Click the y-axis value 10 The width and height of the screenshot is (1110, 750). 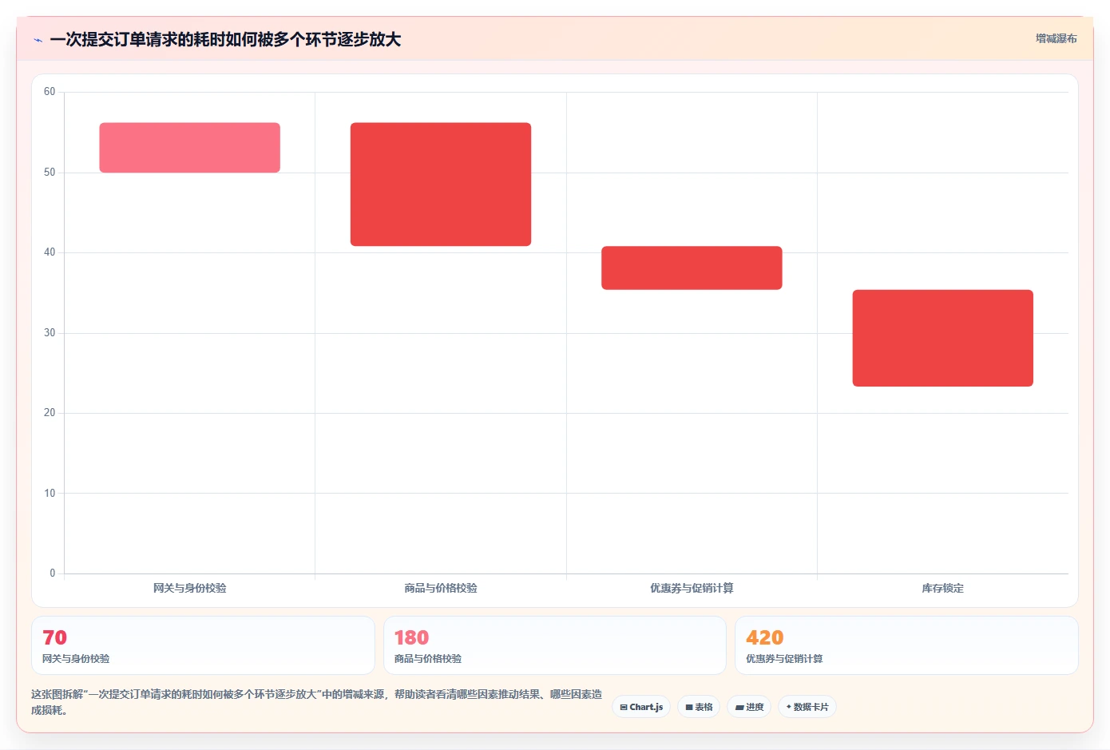point(50,494)
